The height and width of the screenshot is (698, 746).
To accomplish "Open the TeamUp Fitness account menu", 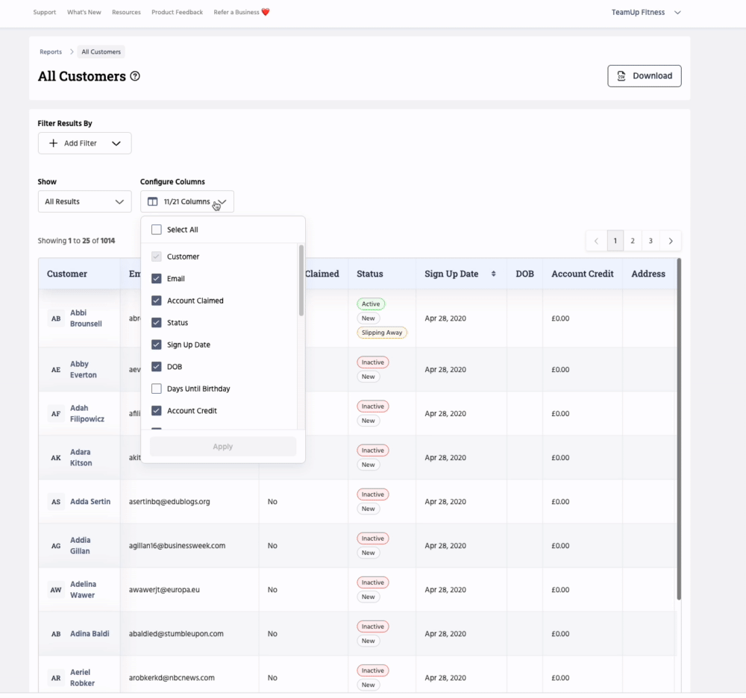I will [x=646, y=13].
